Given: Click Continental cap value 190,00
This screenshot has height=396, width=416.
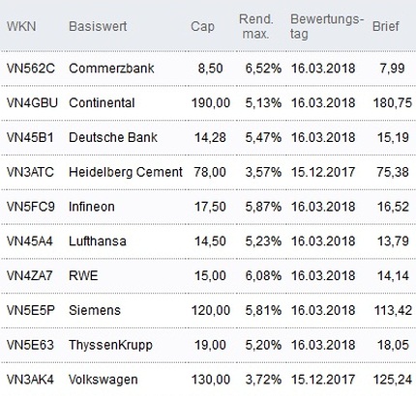Looking at the screenshot, I should click(211, 103).
